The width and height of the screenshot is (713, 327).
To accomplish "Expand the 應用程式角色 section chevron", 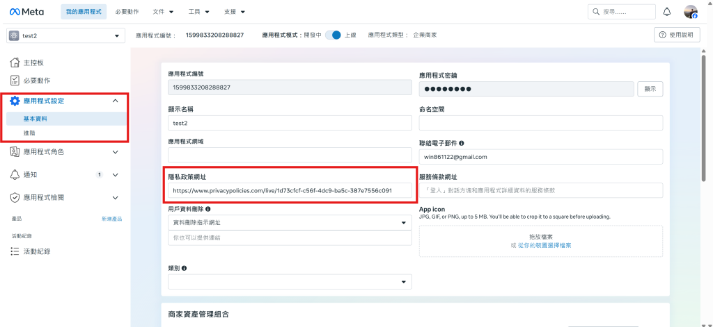I will (x=115, y=152).
